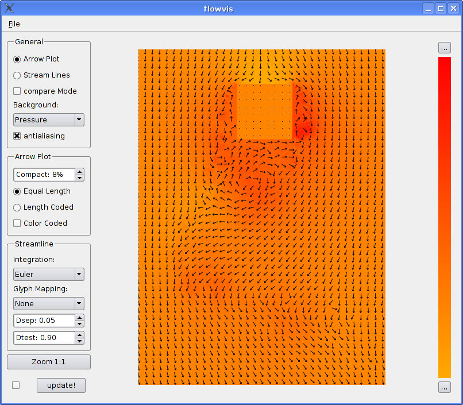Viewport: 463px width, 405px height.
Task: Click the X window icon in title bar
Action: [9, 8]
